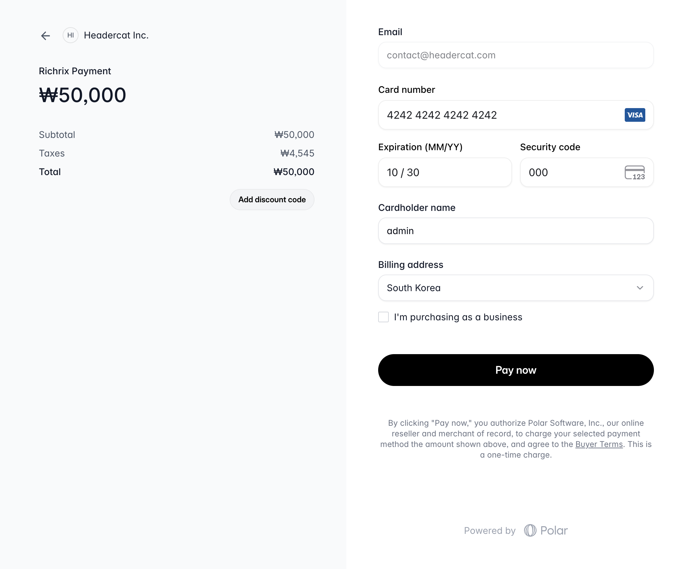Click the I'm purchasing as a business label
Viewport: 696px width, 569px height.
(x=458, y=317)
